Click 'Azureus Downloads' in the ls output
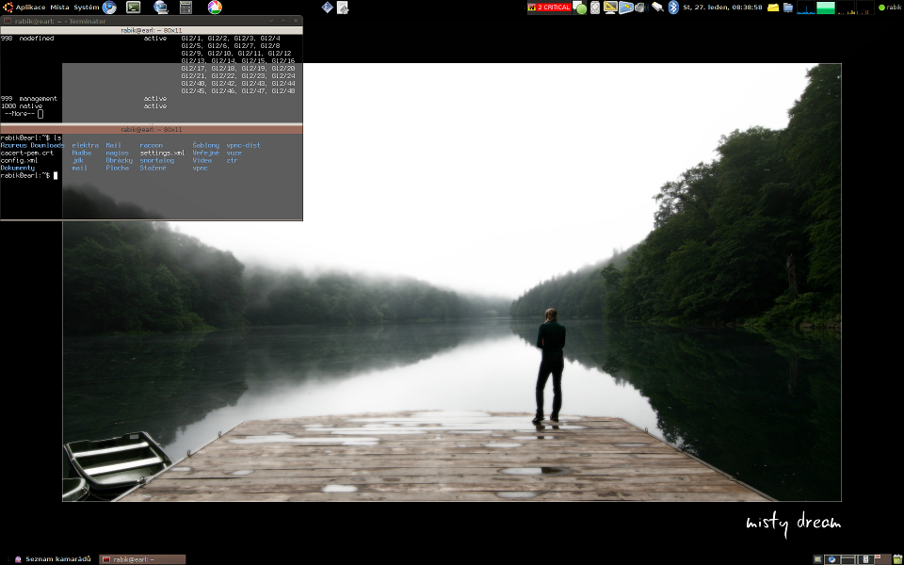This screenshot has height=565, width=904. coord(32,145)
